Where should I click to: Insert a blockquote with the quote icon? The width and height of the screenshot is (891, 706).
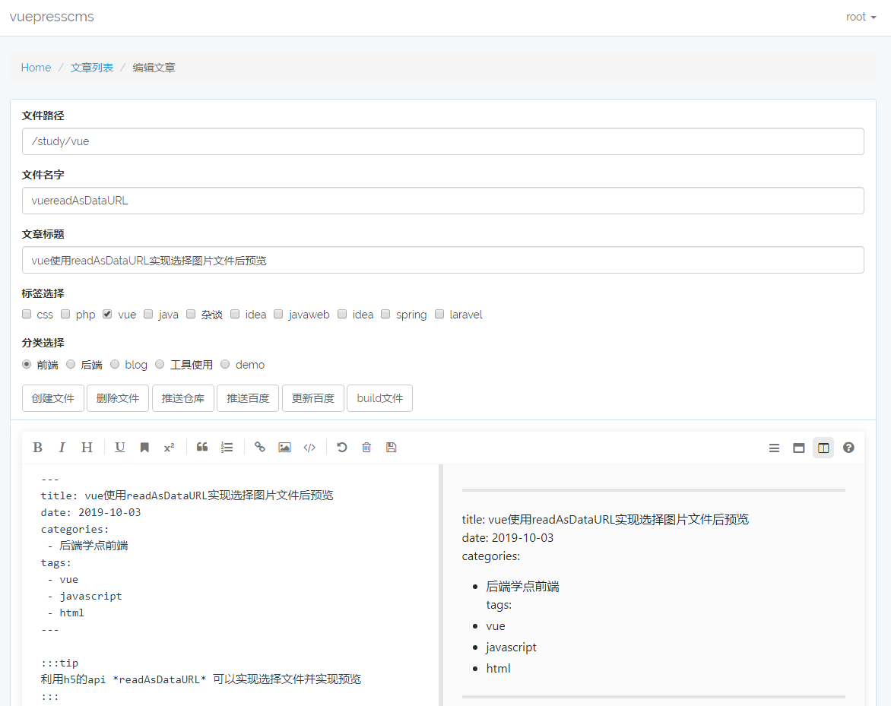pos(202,448)
